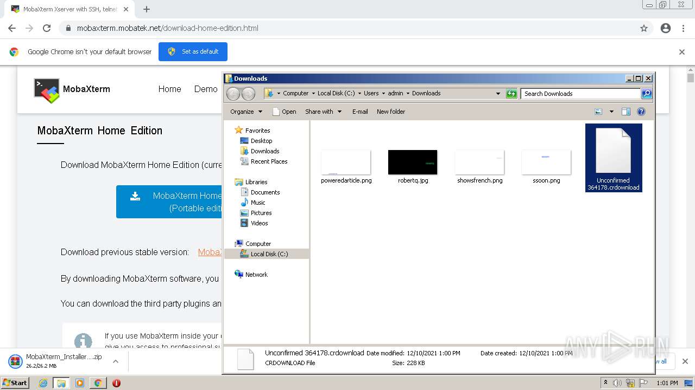Screen dimensions: 695x390
Task: Click Users in the Explorer breadcrumb
Action: 371,93
